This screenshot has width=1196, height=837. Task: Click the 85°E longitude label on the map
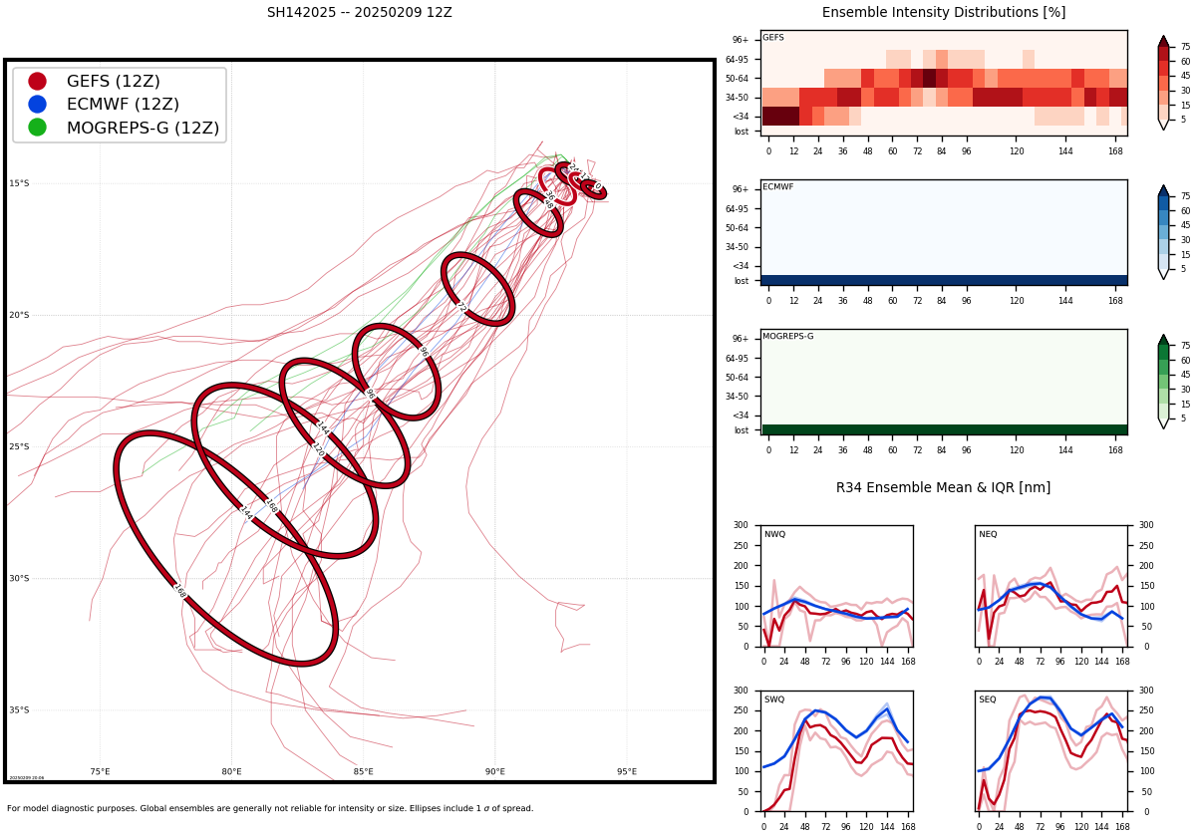tap(363, 771)
